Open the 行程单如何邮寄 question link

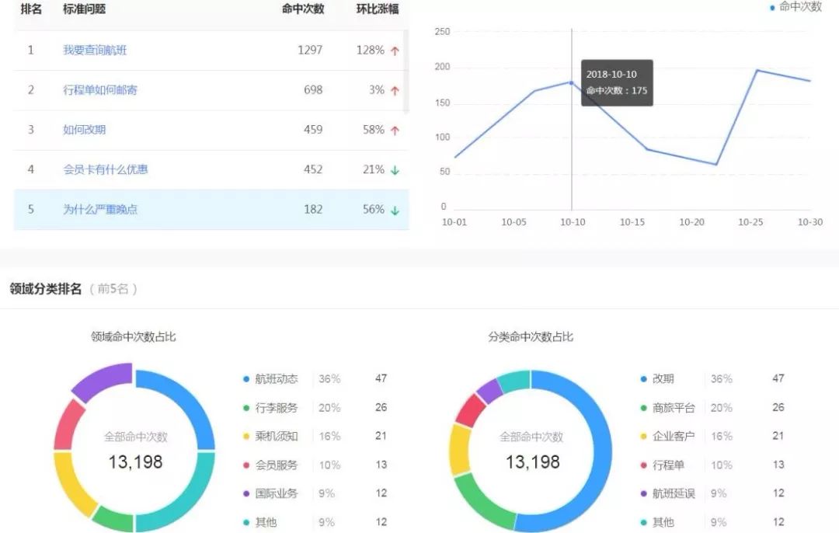(100, 90)
